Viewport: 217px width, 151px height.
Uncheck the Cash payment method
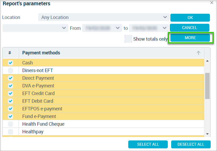[x=11, y=63]
